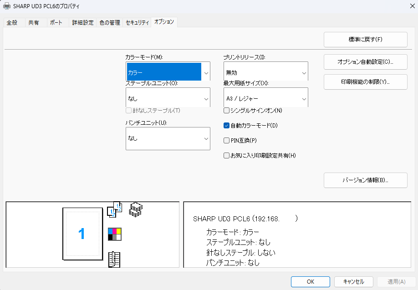Open the カラーモード dropdown
Viewport: 418px width, 290px height.
[x=168, y=71]
